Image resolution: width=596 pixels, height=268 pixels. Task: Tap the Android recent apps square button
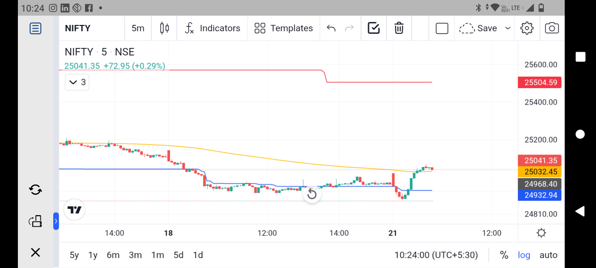tap(580, 57)
